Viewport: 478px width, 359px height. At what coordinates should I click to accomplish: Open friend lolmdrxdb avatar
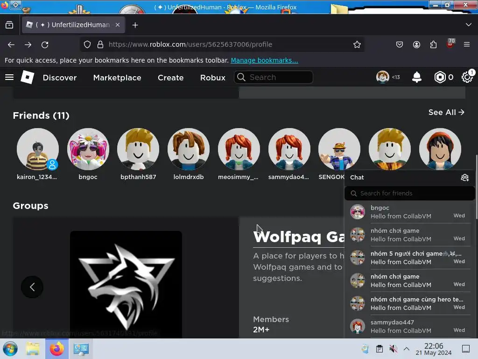tap(189, 149)
